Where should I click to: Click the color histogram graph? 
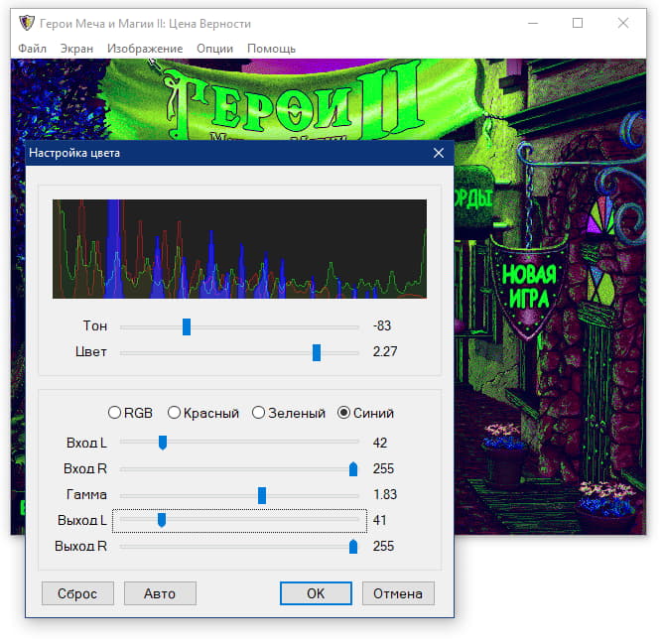[239, 249]
